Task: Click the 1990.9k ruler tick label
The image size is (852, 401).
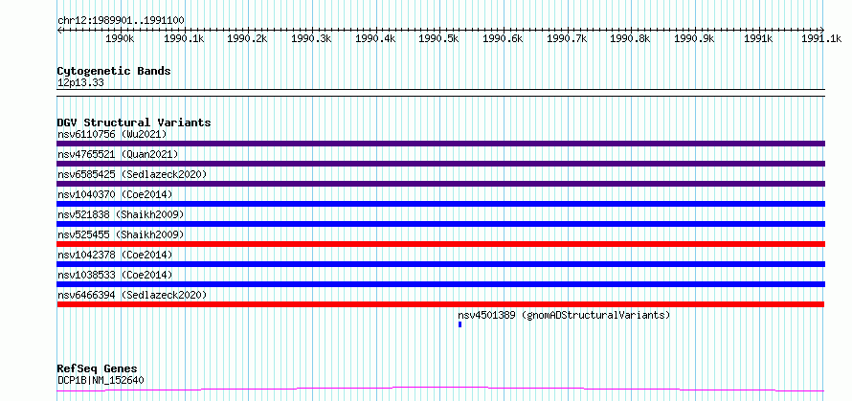Action: (694, 38)
